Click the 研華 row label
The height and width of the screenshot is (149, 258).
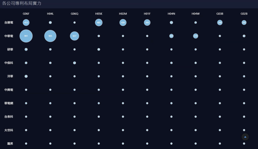coord(10,49)
